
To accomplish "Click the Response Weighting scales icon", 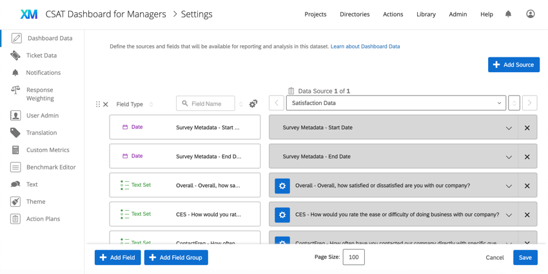I will click(15, 90).
